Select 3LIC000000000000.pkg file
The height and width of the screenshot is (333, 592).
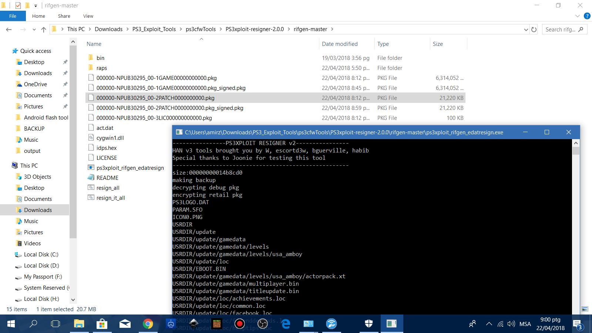click(154, 118)
